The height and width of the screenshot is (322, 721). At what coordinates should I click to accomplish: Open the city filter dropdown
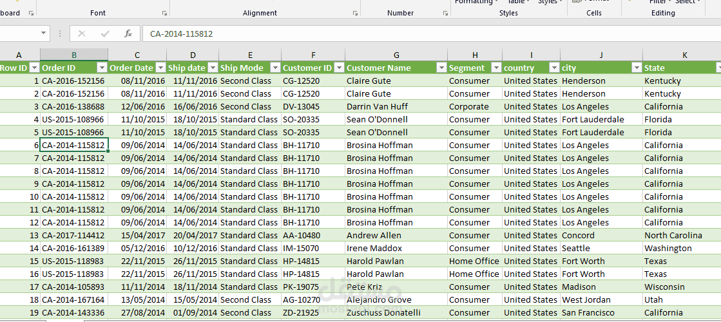pos(637,68)
